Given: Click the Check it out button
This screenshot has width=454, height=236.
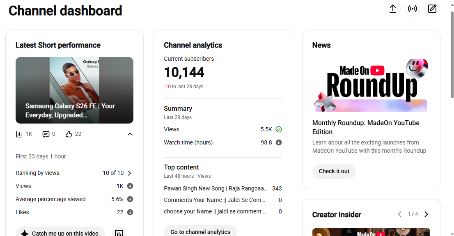Looking at the screenshot, I should (334, 172).
